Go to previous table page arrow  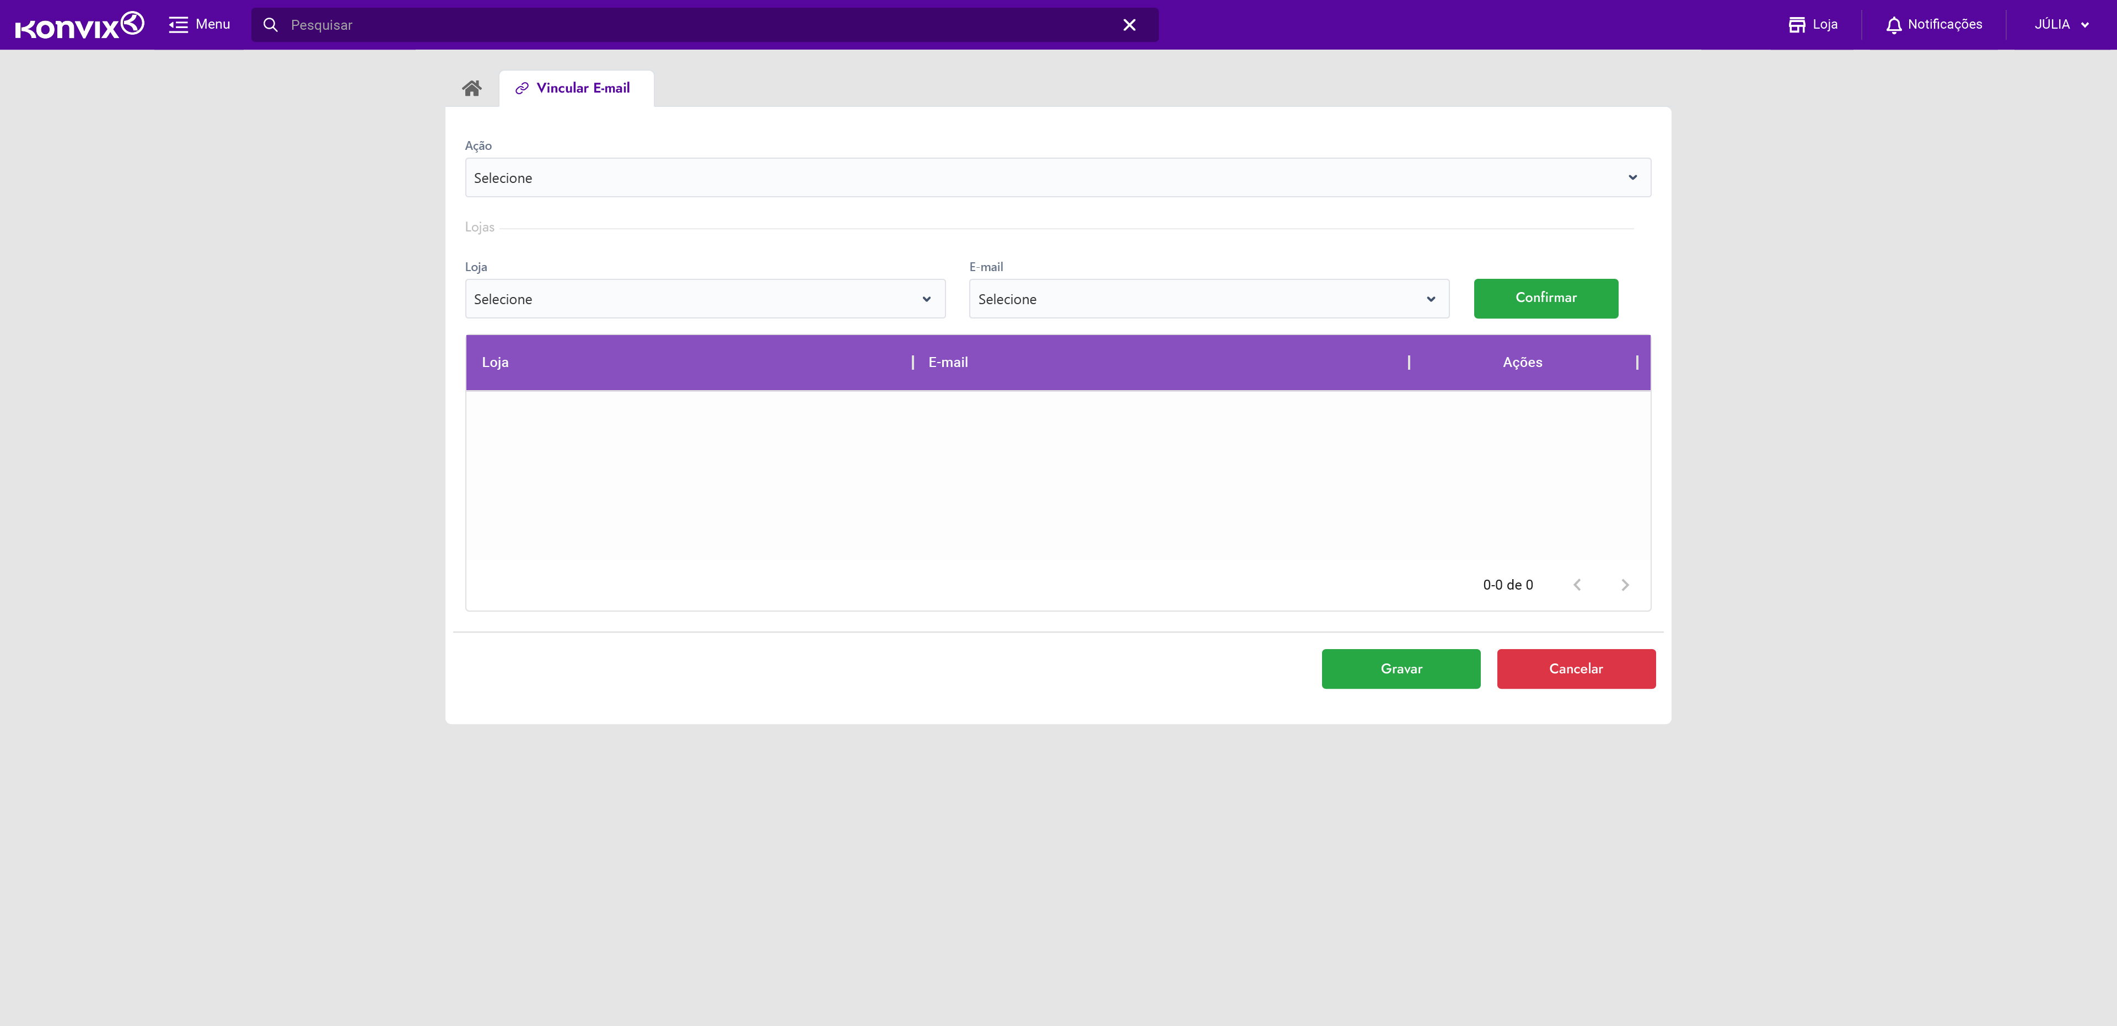pyautogui.click(x=1576, y=585)
